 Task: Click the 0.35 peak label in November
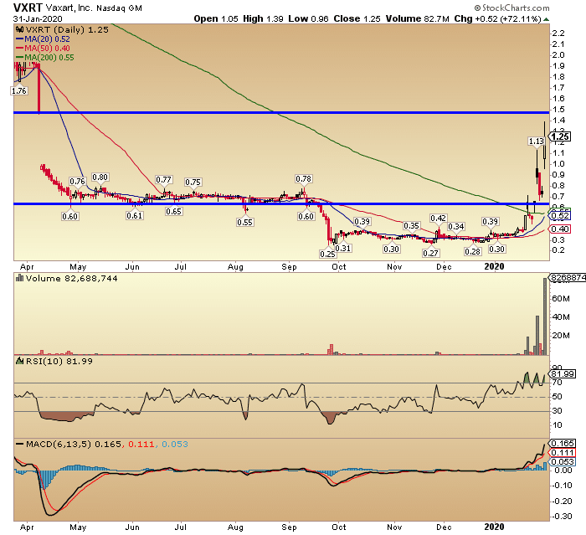411,225
